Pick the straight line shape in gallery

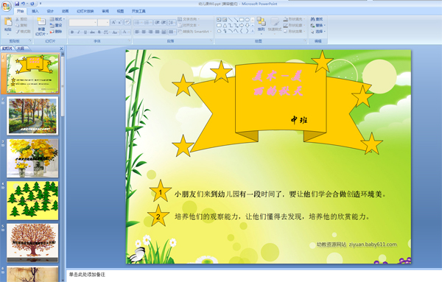pos(231,20)
